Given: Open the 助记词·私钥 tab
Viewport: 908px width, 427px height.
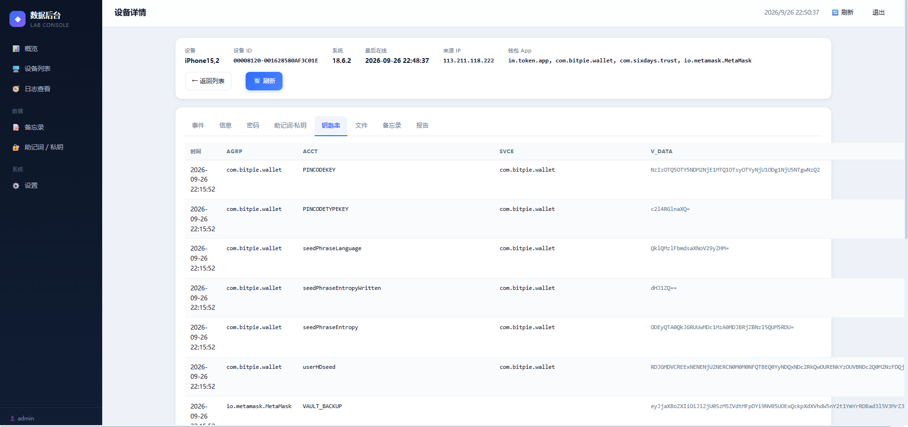Looking at the screenshot, I should pyautogui.click(x=291, y=125).
